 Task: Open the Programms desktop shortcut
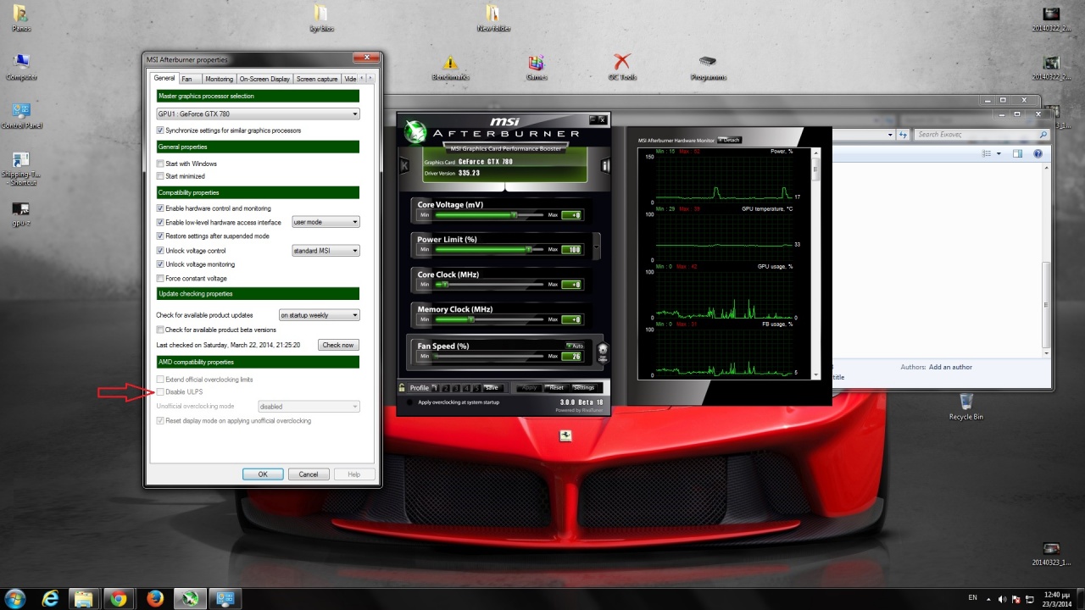708,68
